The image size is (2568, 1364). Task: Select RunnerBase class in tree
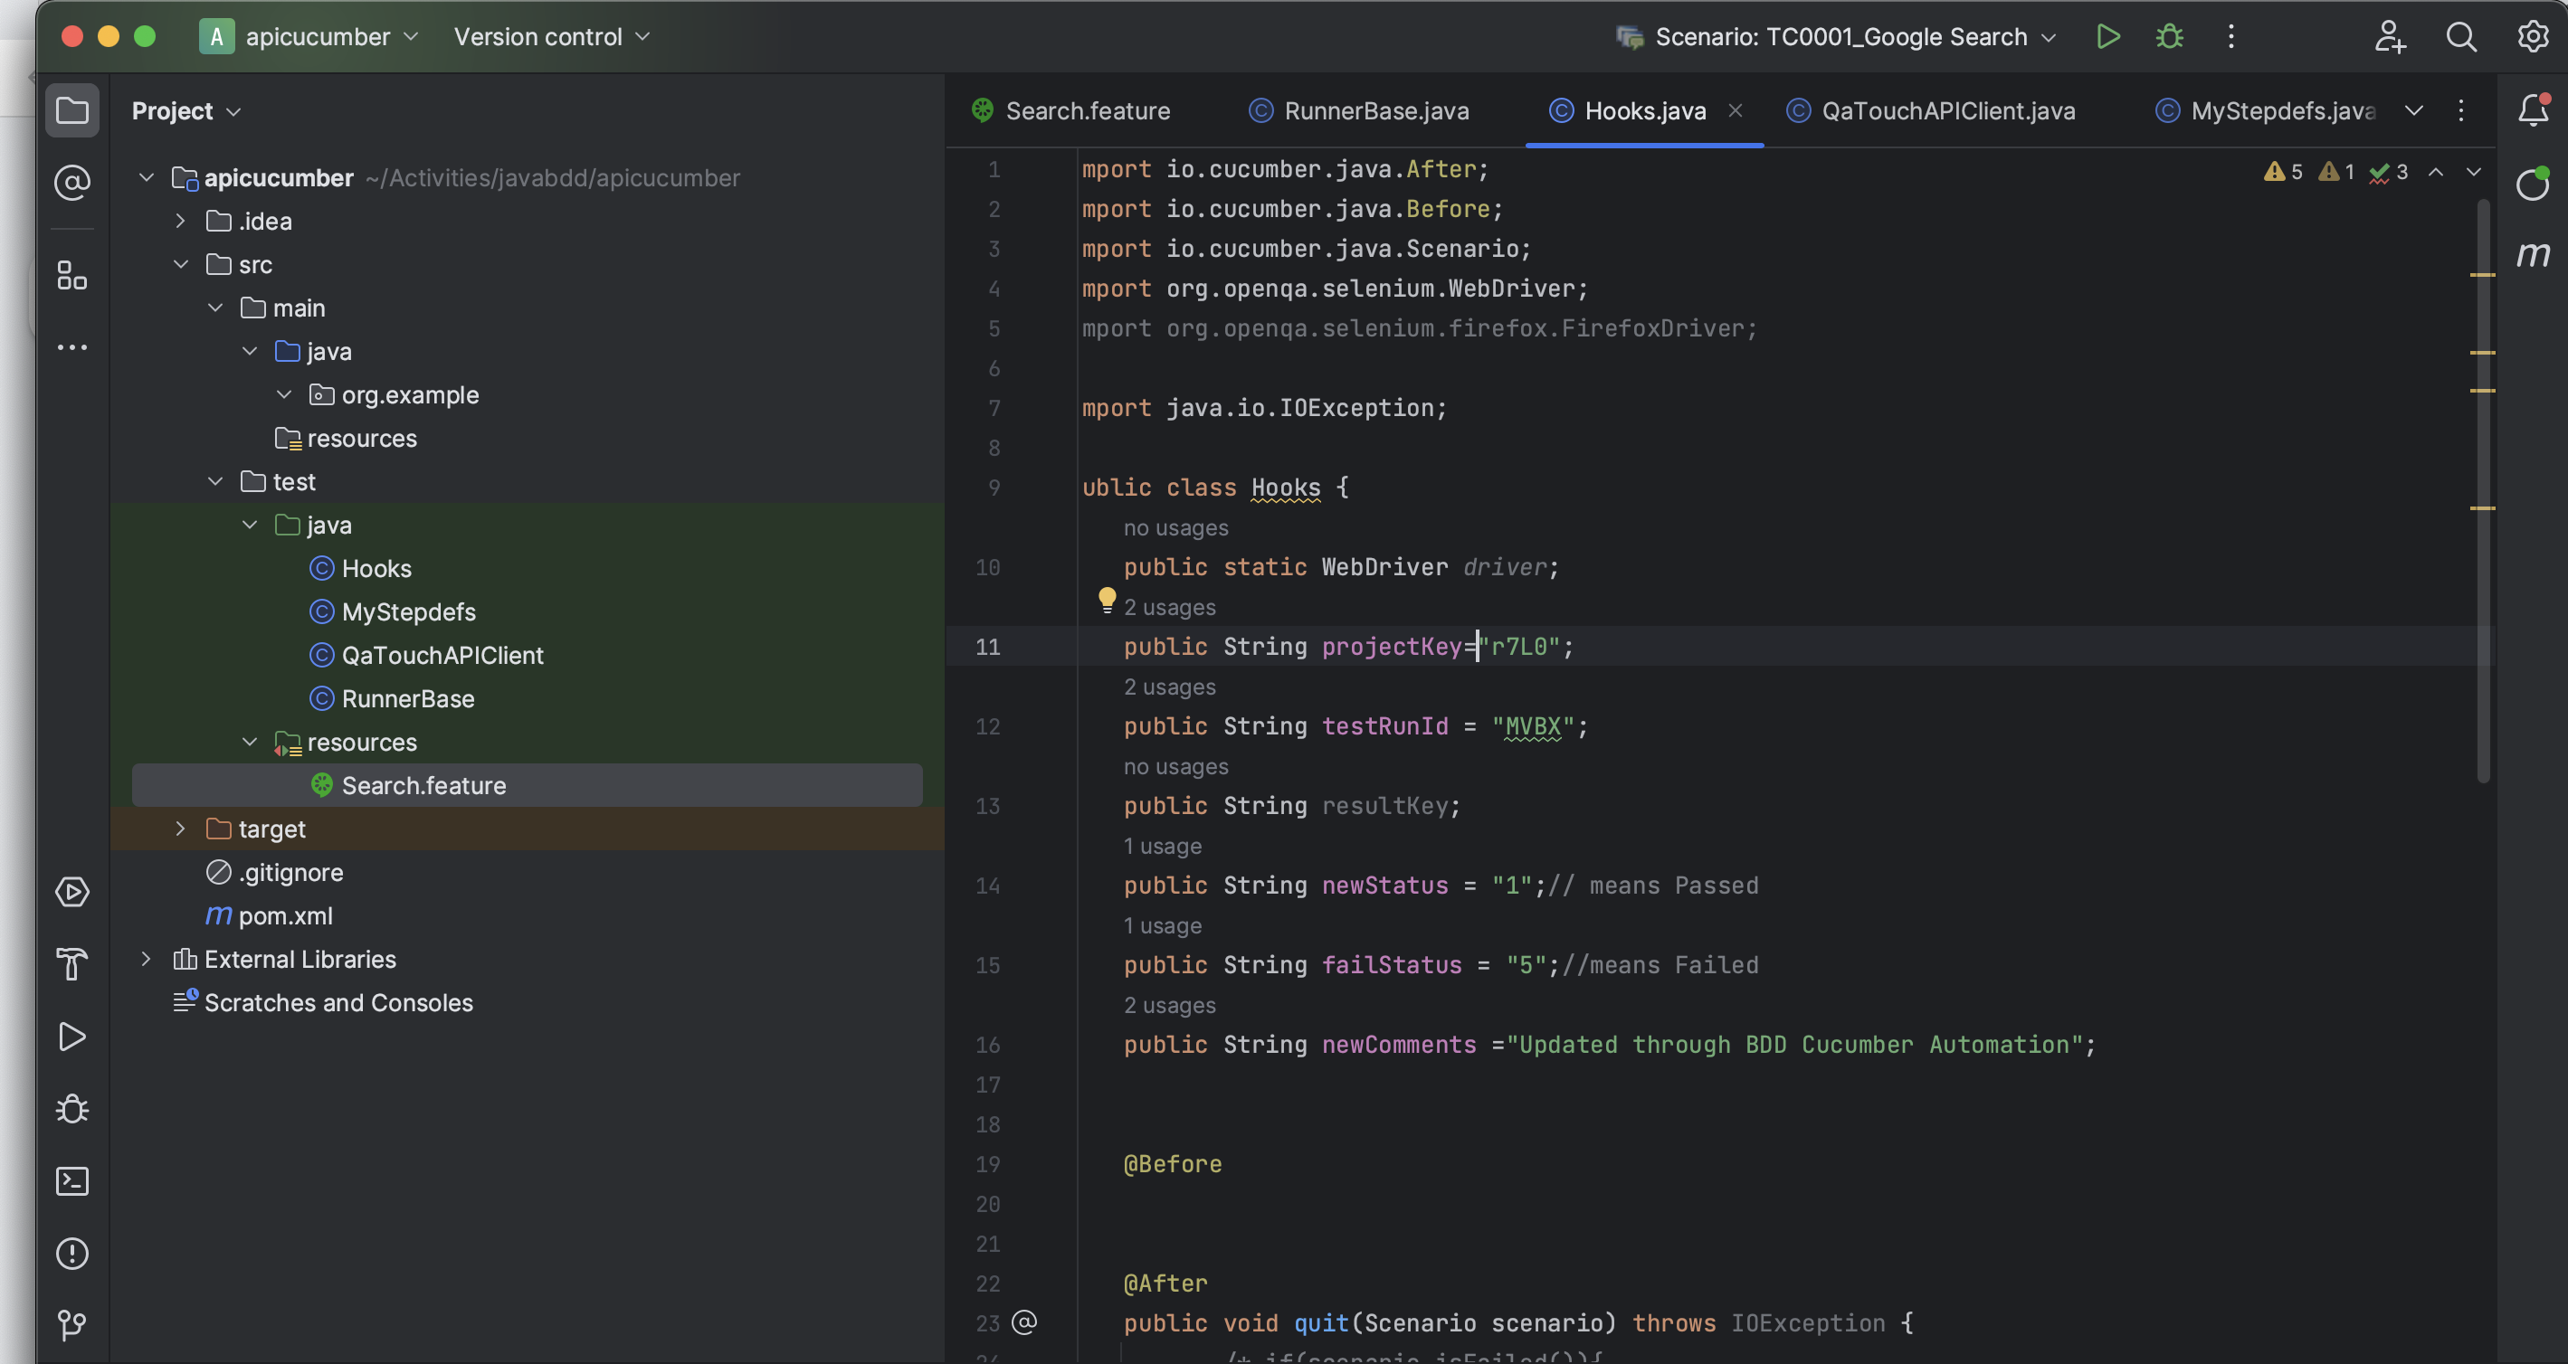click(392, 698)
